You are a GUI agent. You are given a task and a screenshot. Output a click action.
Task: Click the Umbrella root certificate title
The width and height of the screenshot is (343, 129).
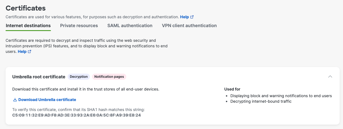(x=39, y=77)
